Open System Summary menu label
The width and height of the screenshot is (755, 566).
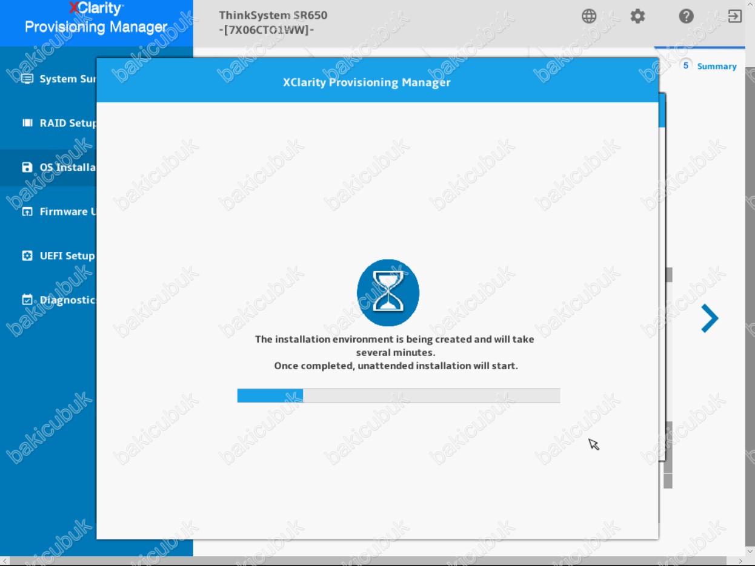pyautogui.click(x=67, y=79)
